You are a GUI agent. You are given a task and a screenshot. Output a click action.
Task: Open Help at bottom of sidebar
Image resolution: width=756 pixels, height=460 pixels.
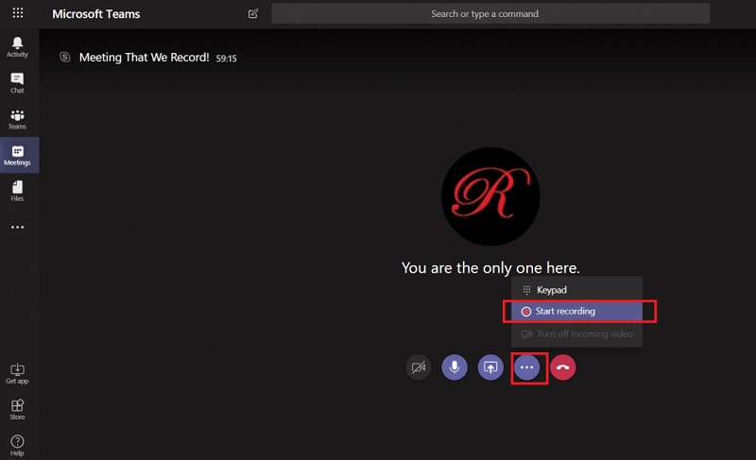click(17, 443)
